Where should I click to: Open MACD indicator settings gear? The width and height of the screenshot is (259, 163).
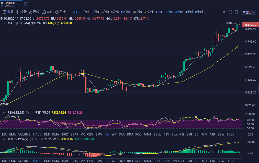point(31,139)
